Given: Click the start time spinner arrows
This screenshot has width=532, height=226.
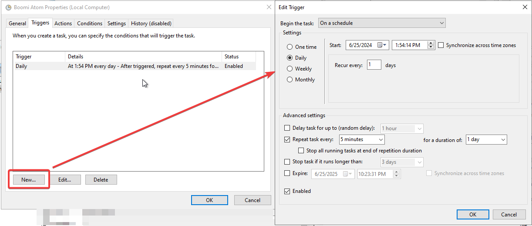Looking at the screenshot, I should click(431, 45).
